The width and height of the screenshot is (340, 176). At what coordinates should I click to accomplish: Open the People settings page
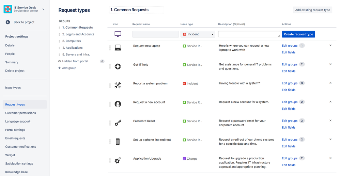coord(10,54)
